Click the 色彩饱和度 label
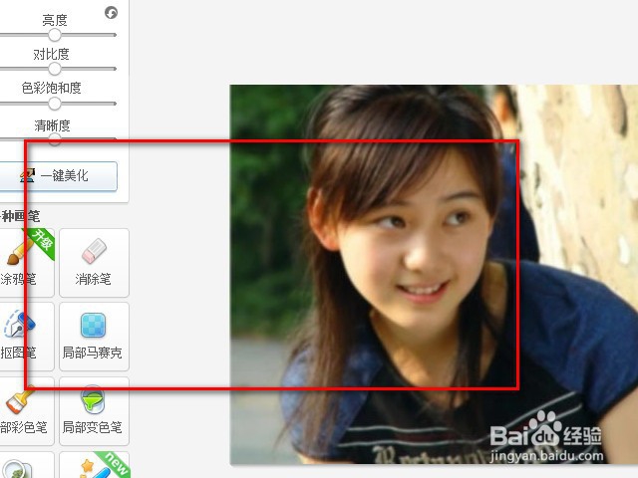This screenshot has width=638, height=478. [x=51, y=88]
